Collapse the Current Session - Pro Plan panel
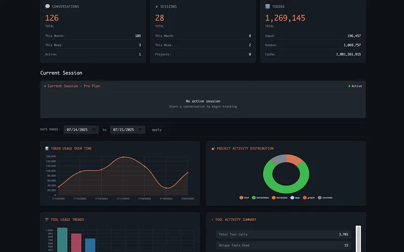 tap(45, 86)
